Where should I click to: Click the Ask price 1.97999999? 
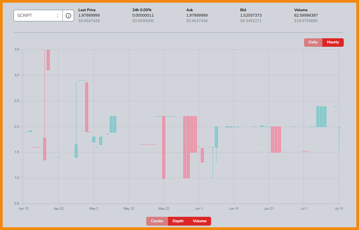pyautogui.click(x=197, y=15)
